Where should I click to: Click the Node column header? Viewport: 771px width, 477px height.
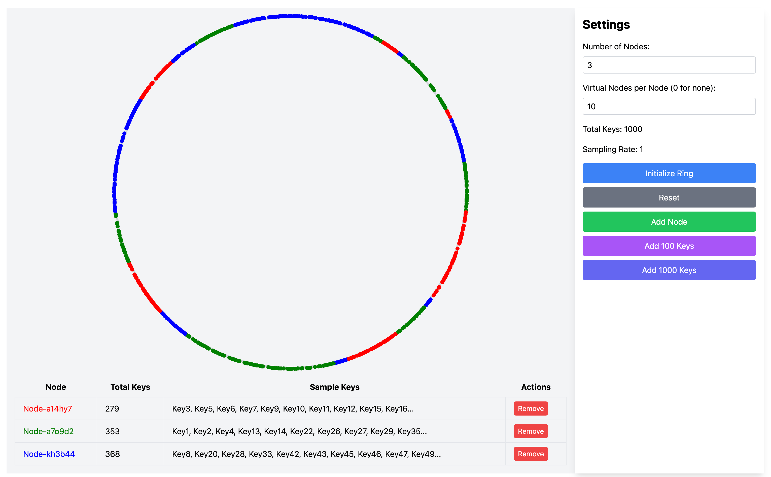(x=56, y=387)
